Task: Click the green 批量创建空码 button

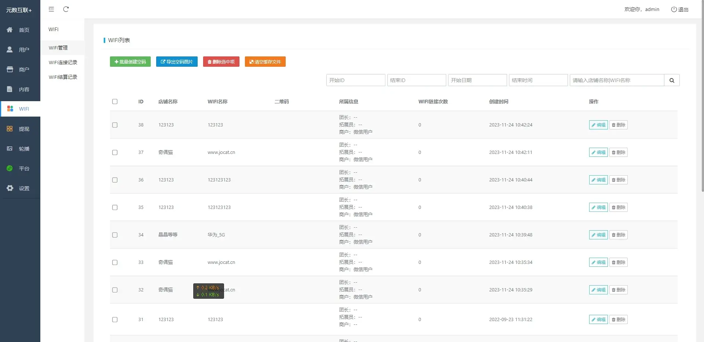Action: tap(130, 62)
